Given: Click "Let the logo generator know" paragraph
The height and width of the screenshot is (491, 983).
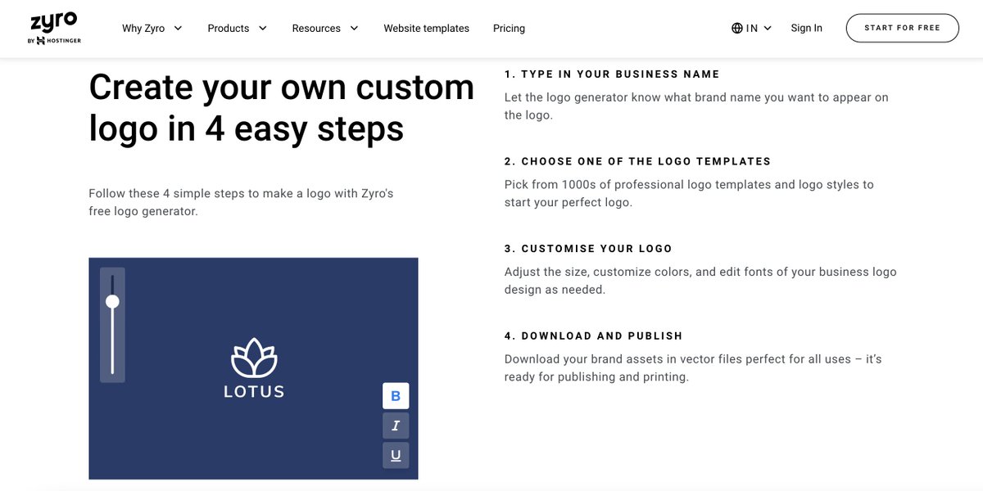Looking at the screenshot, I should click(x=696, y=106).
